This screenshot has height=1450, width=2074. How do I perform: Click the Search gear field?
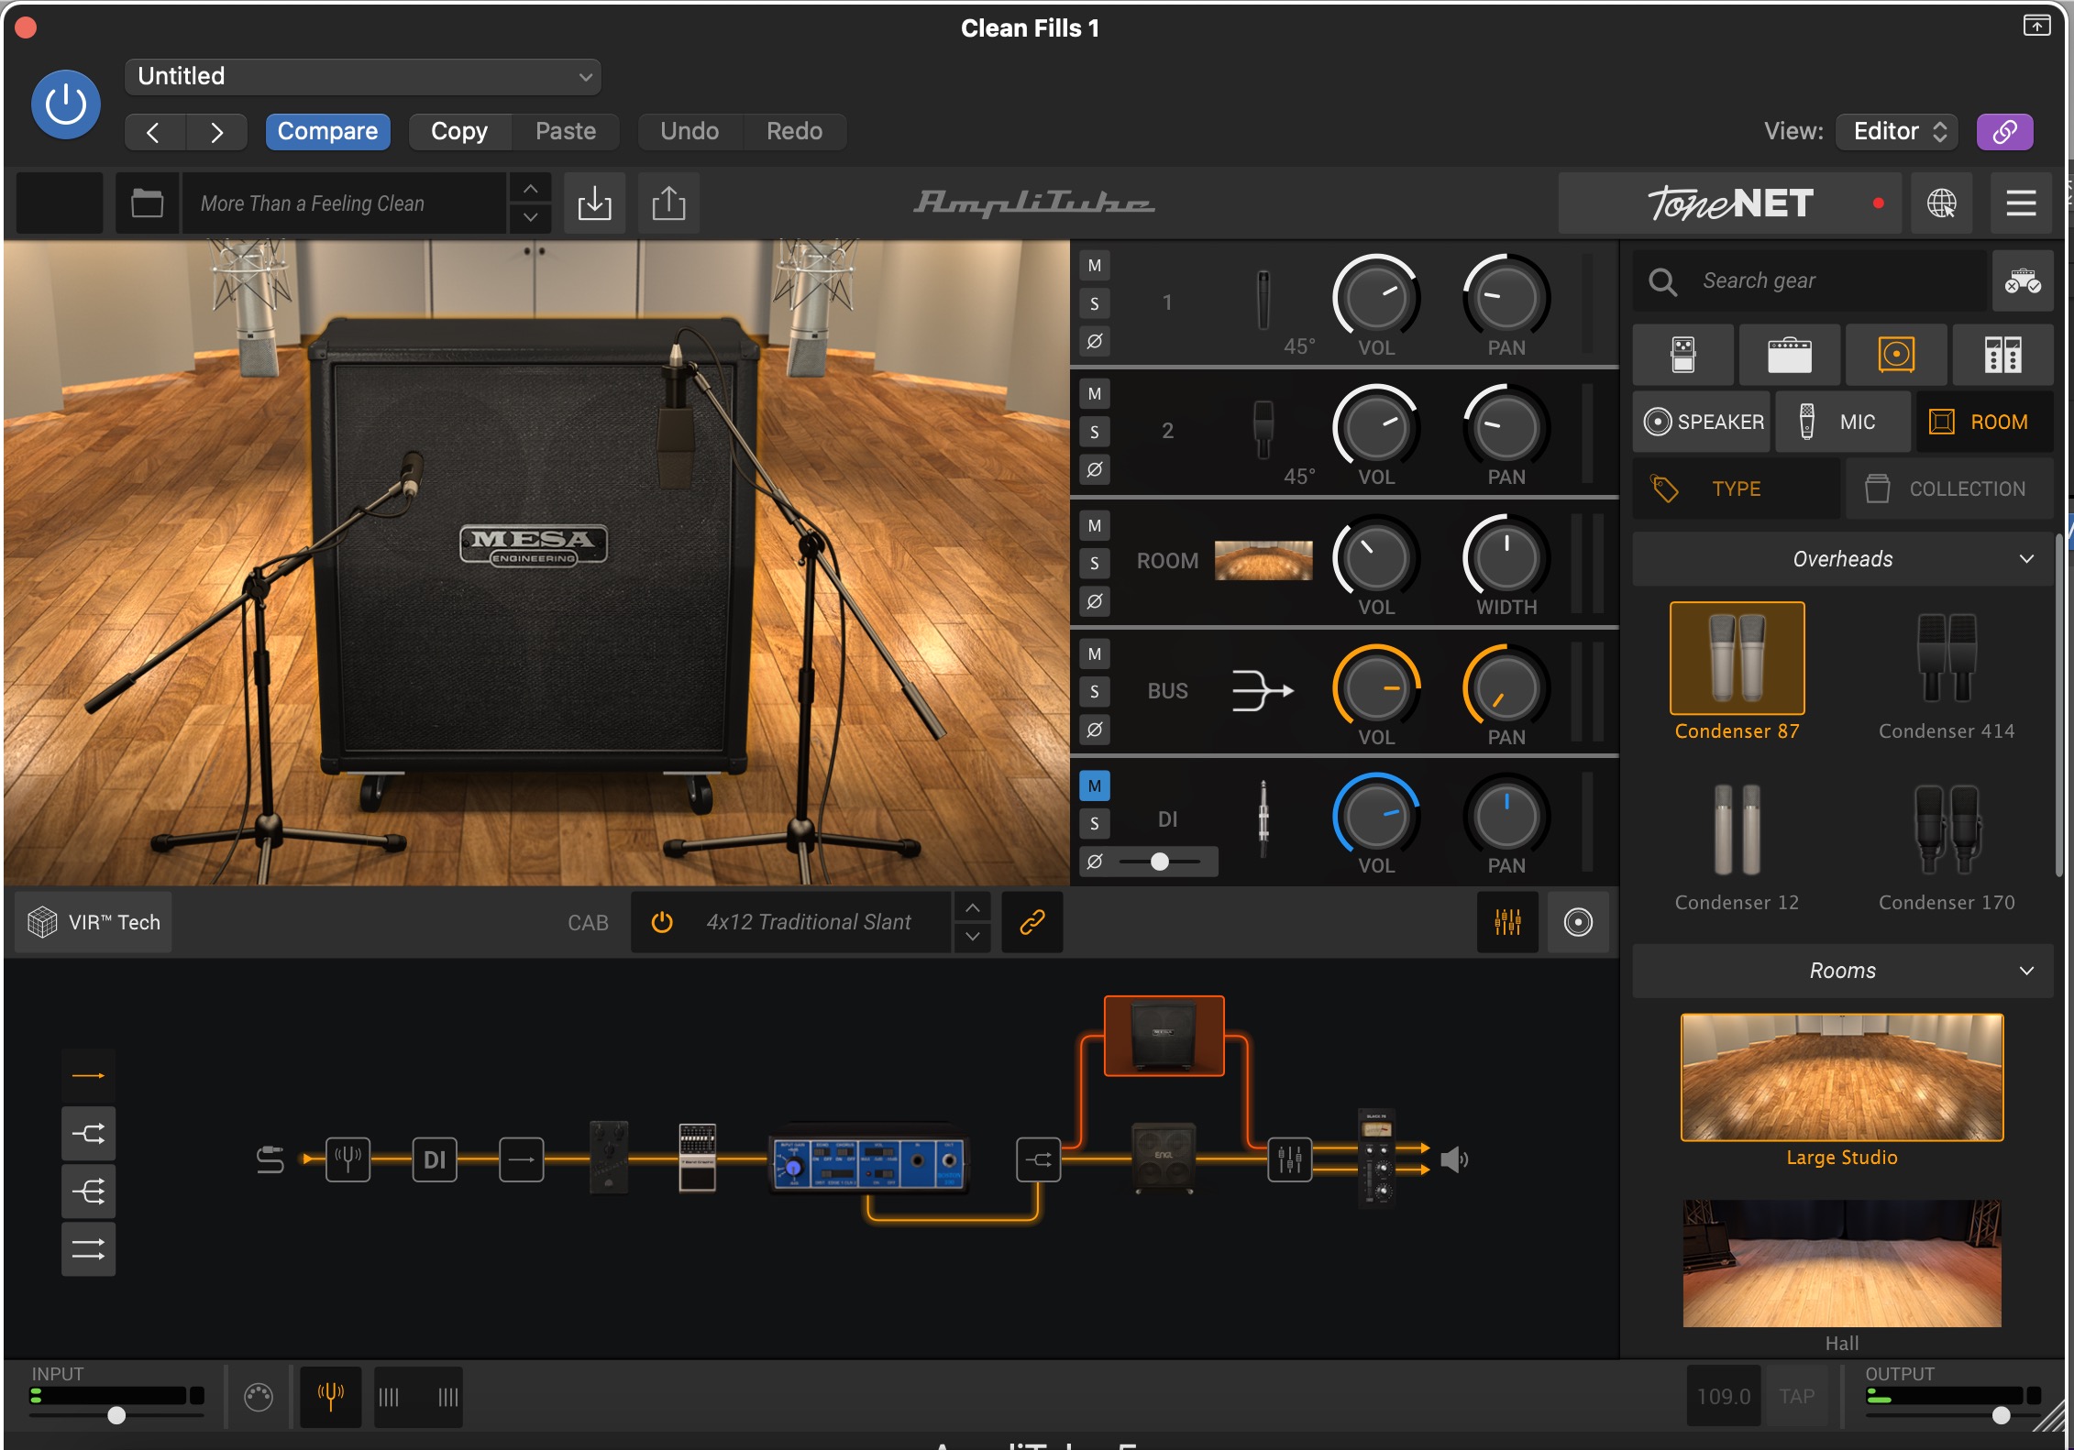click(1811, 280)
